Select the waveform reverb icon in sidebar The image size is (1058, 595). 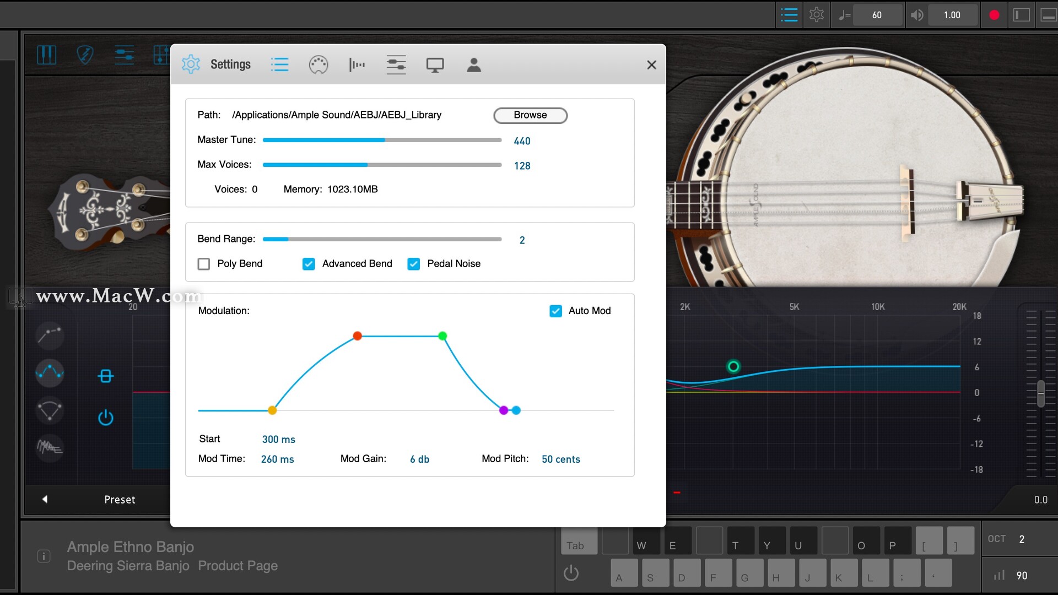tap(50, 447)
